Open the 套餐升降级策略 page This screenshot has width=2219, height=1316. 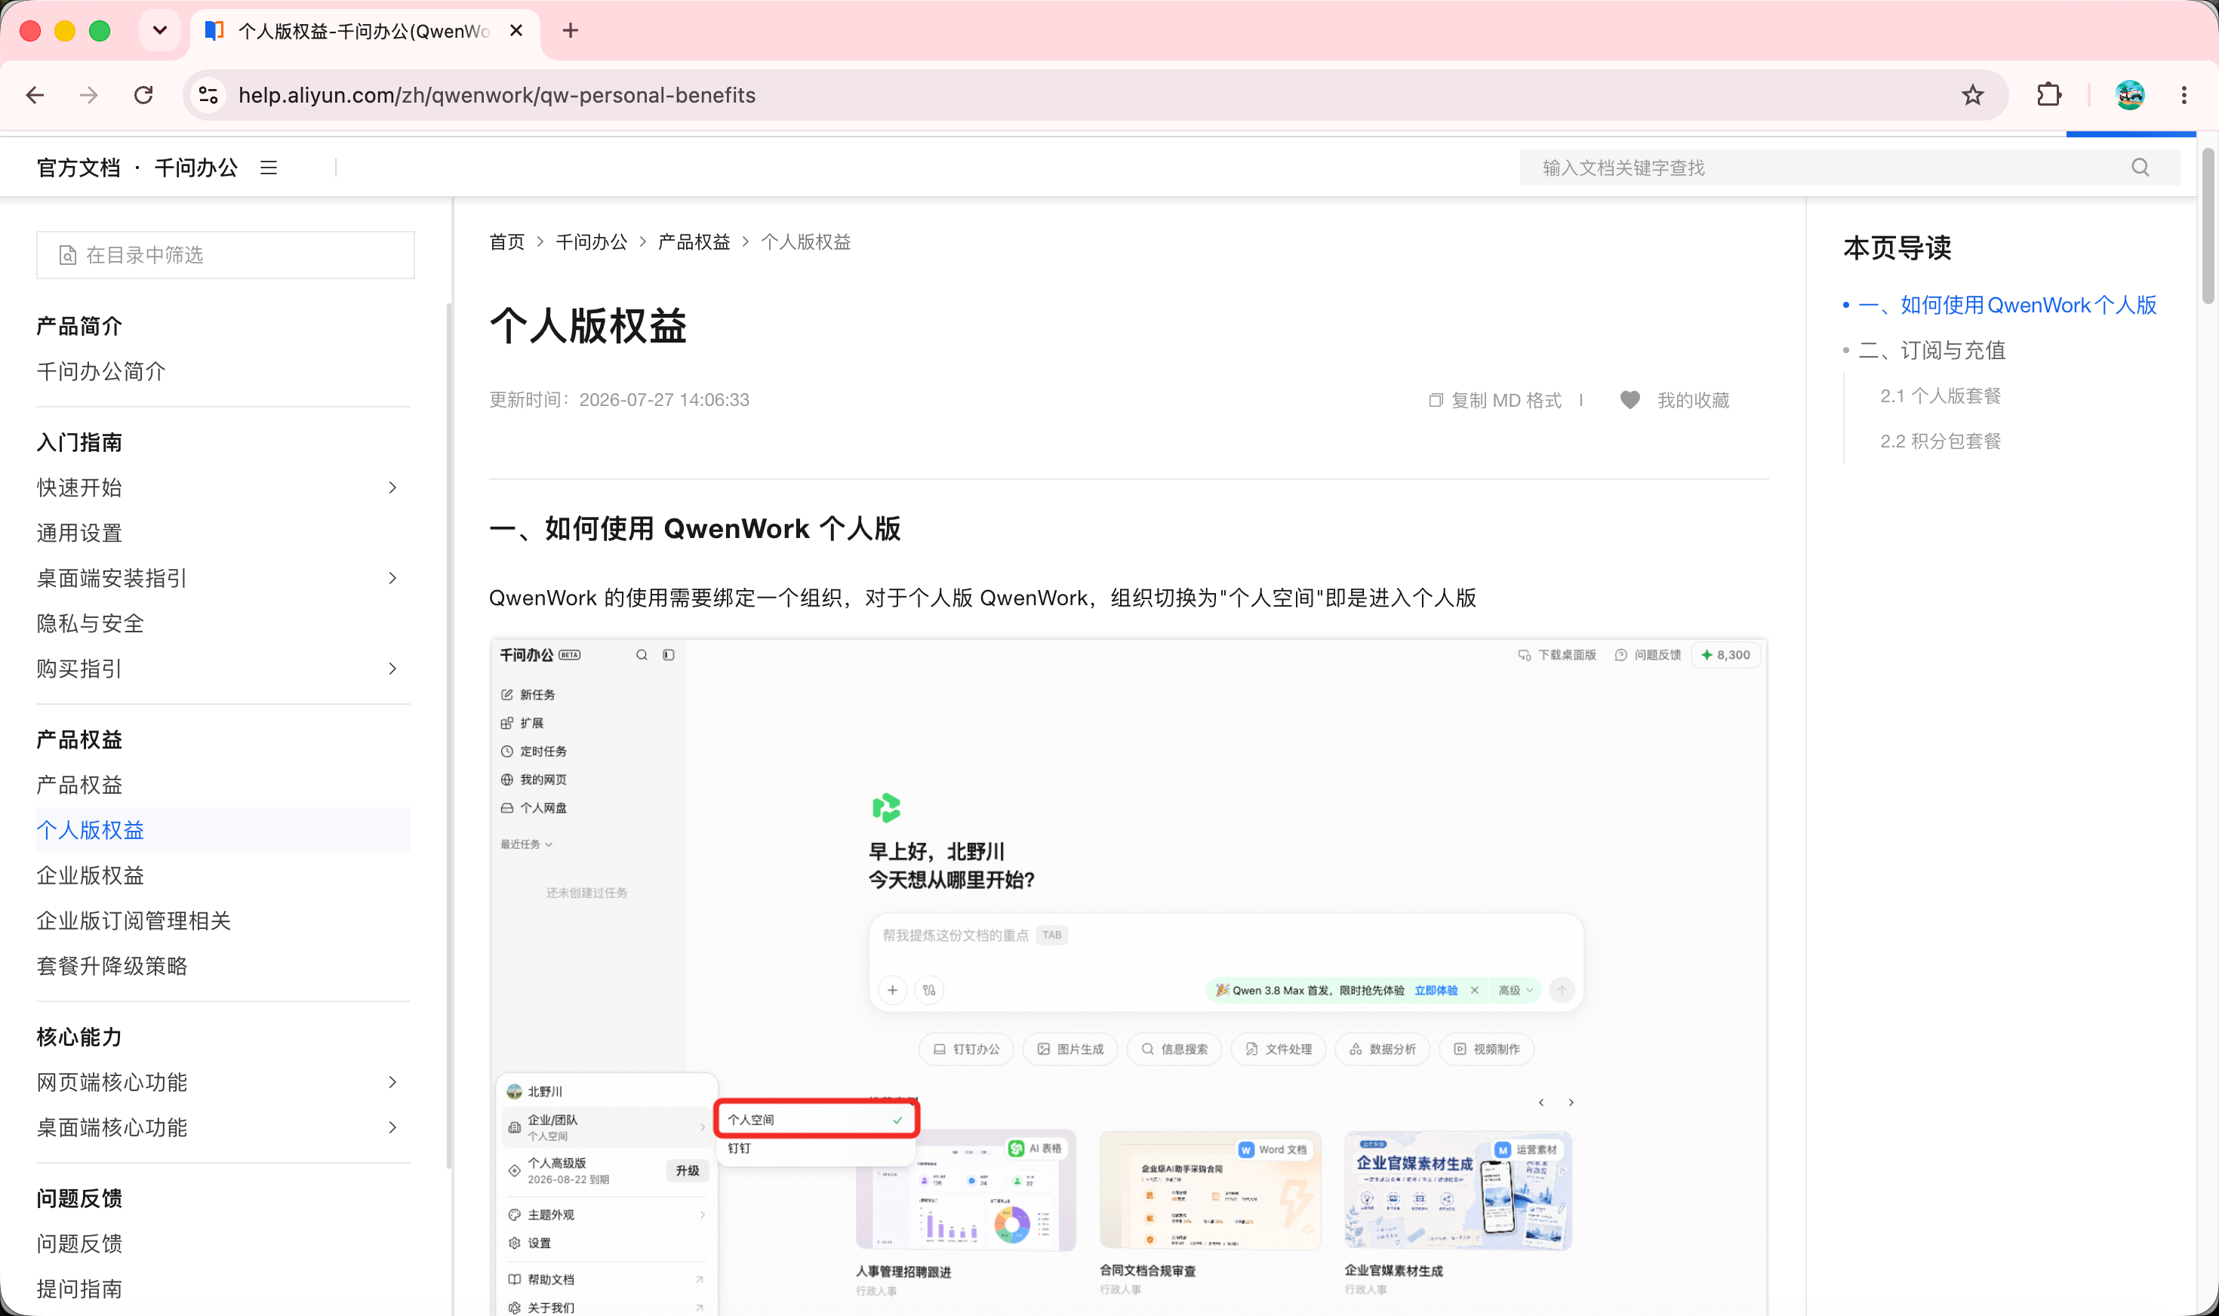(112, 966)
